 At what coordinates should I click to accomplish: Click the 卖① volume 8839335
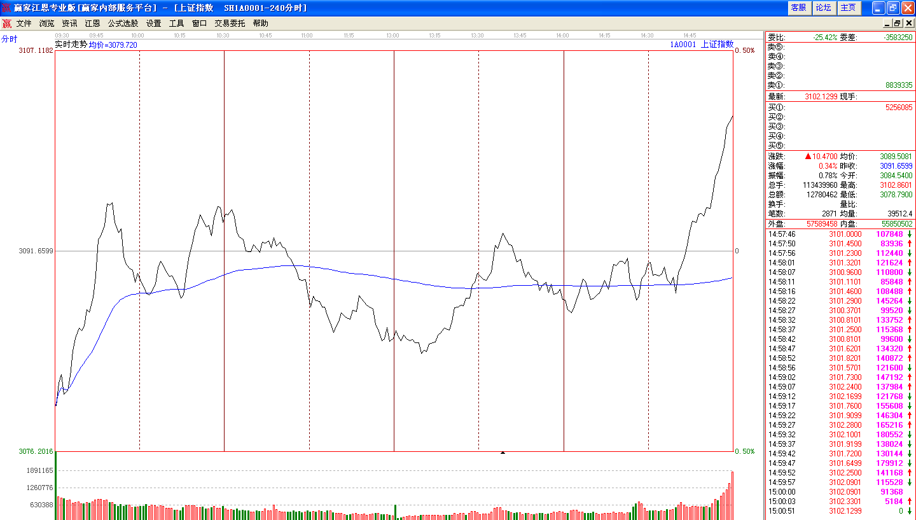898,85
